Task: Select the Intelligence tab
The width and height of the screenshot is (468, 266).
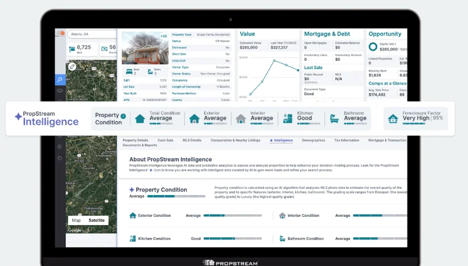Action: pyautogui.click(x=281, y=140)
